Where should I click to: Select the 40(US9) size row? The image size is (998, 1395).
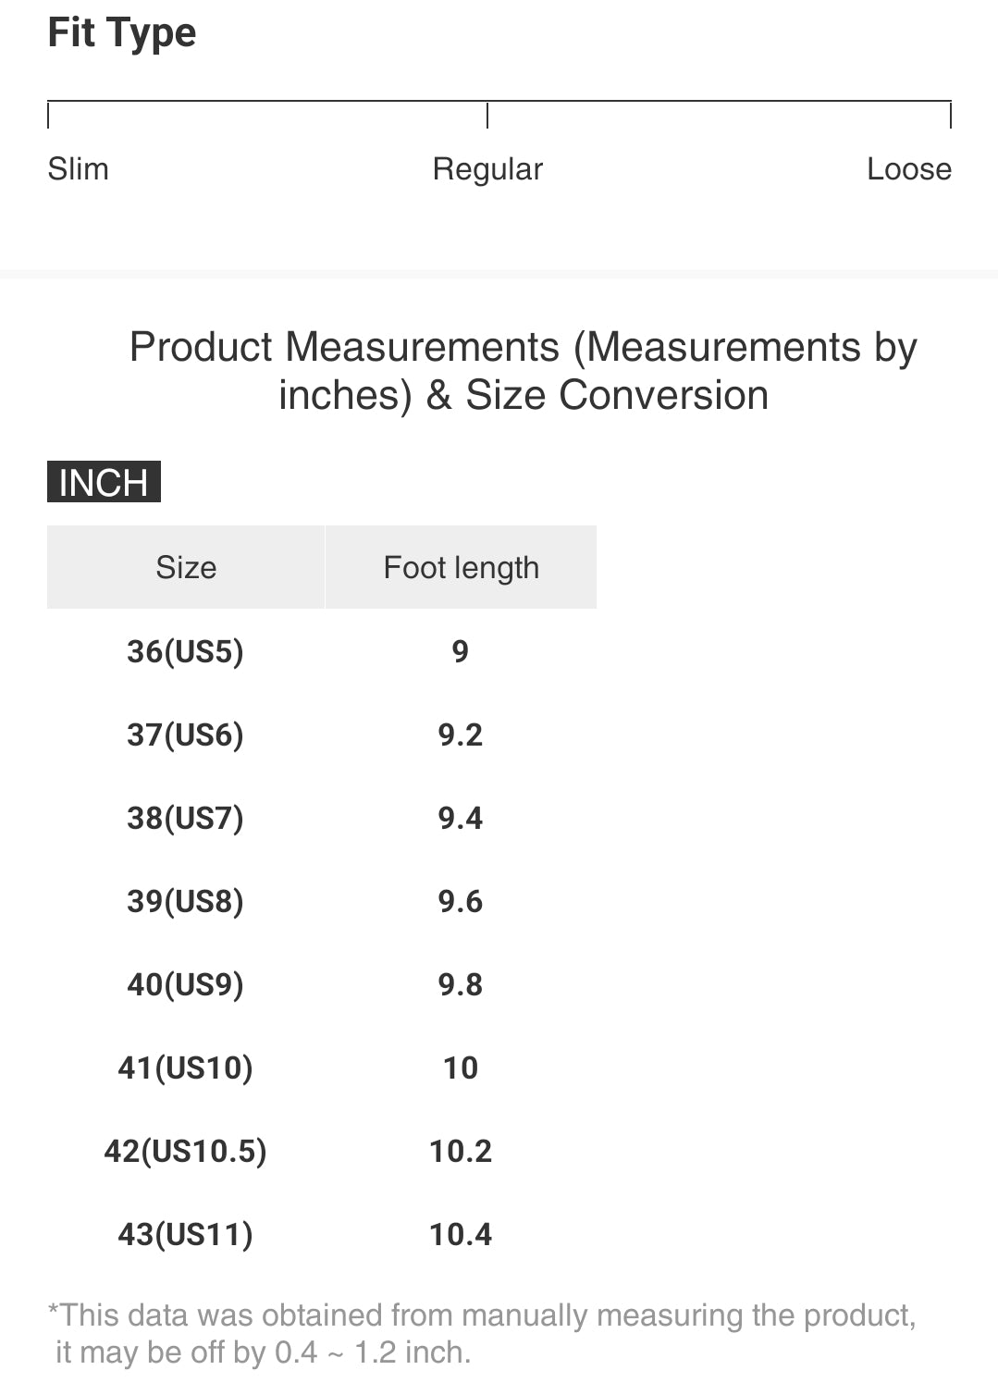tap(322, 984)
